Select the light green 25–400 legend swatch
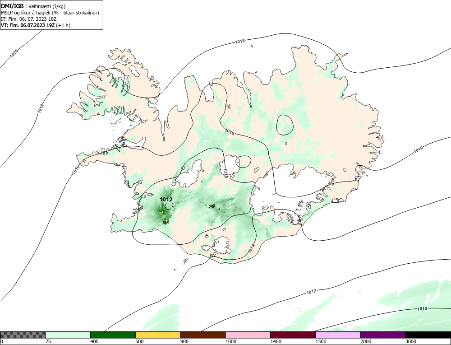451x345 pixels. [x=68, y=335]
